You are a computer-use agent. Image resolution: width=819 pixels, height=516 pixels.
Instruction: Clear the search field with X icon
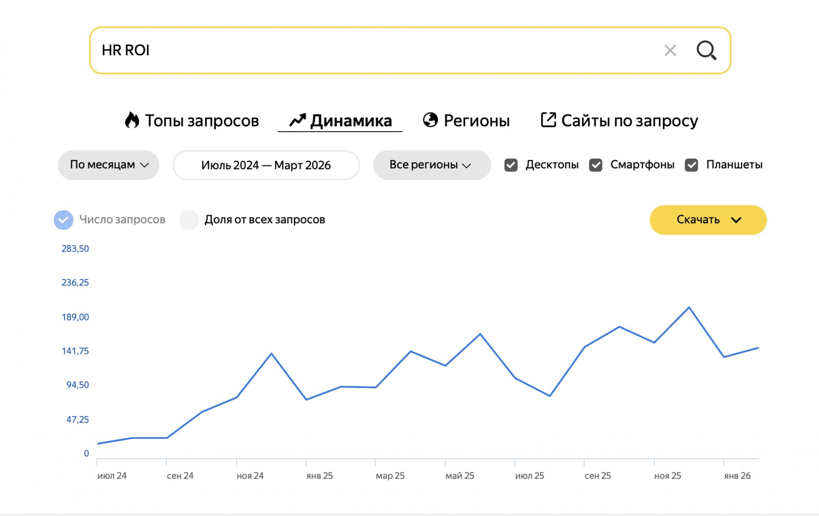670,50
